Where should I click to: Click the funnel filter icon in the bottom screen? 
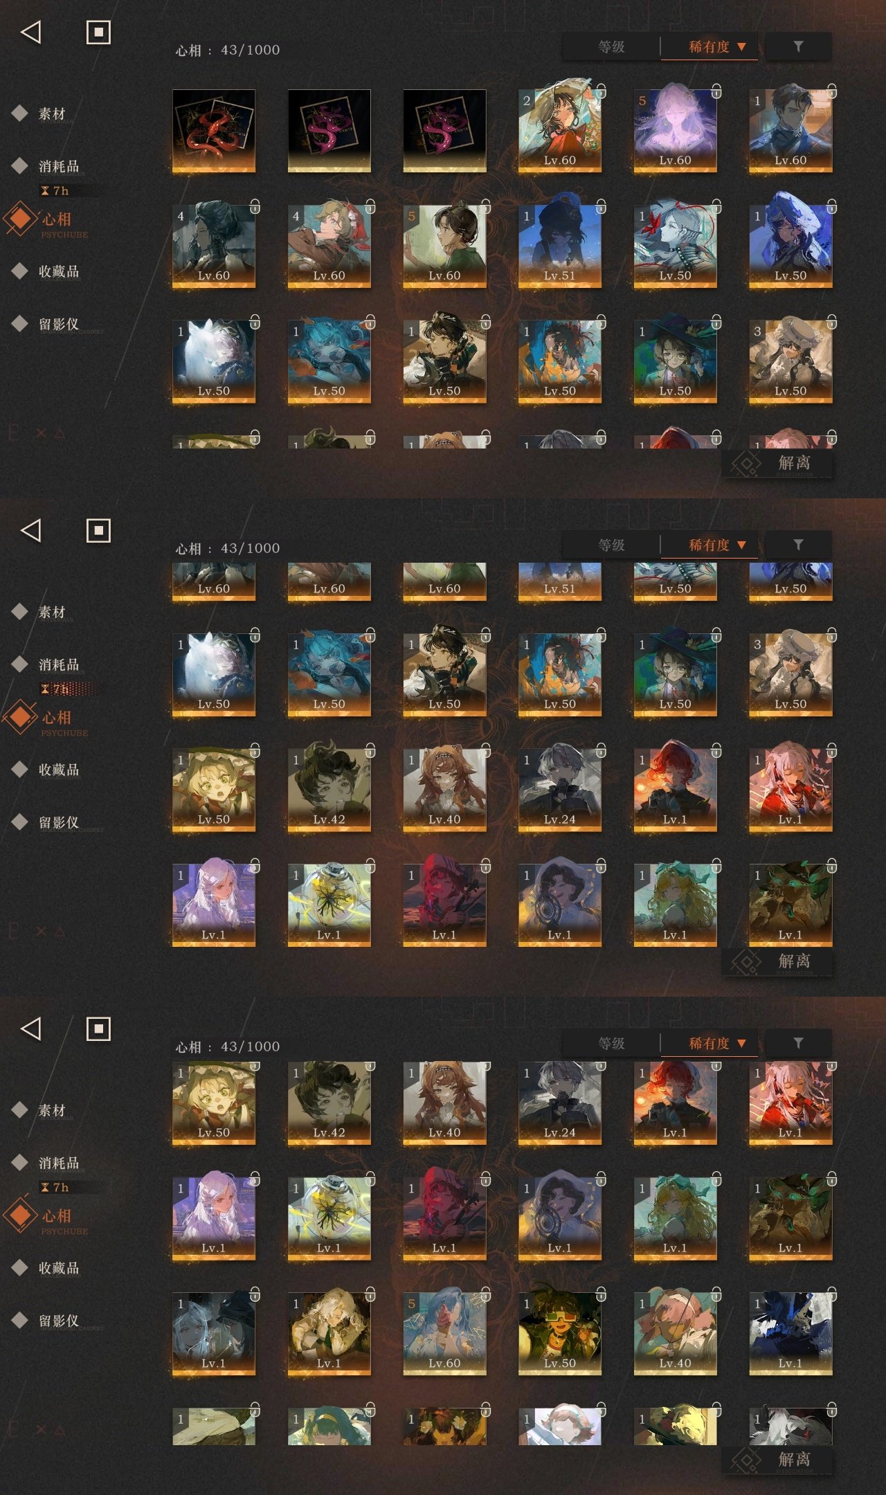click(x=798, y=1043)
